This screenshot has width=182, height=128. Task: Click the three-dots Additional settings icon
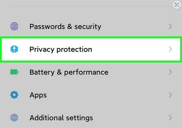[x=14, y=118]
